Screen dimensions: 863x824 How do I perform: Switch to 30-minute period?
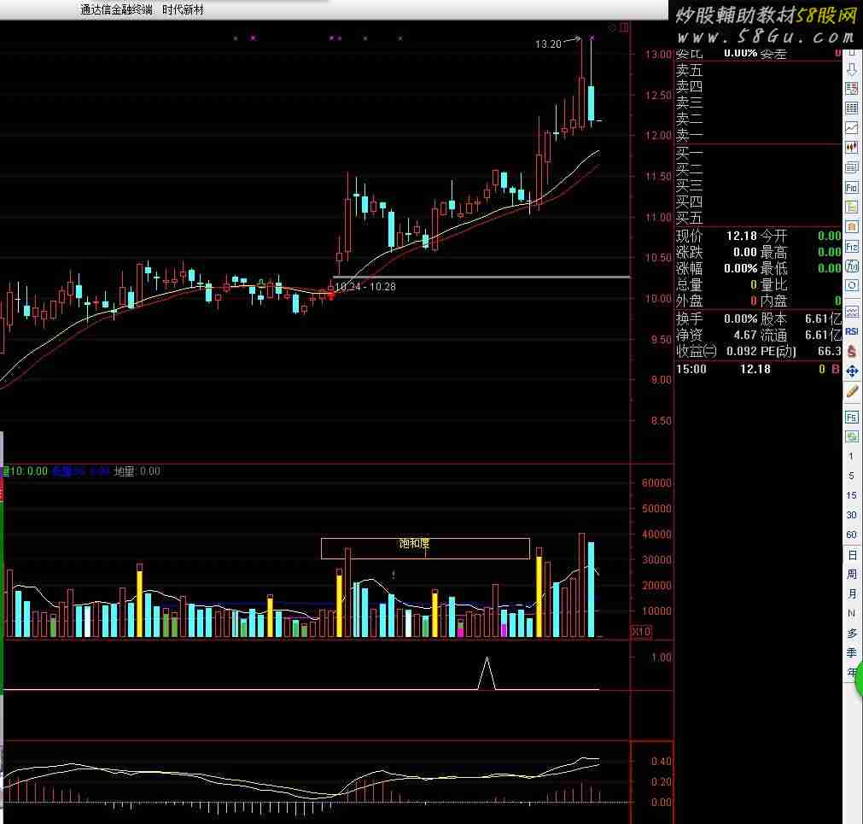851,515
